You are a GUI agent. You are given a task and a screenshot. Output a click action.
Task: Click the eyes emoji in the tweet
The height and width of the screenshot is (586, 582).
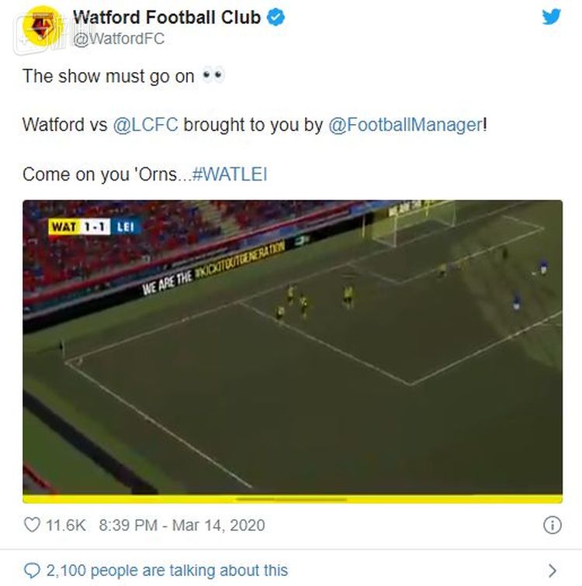213,76
